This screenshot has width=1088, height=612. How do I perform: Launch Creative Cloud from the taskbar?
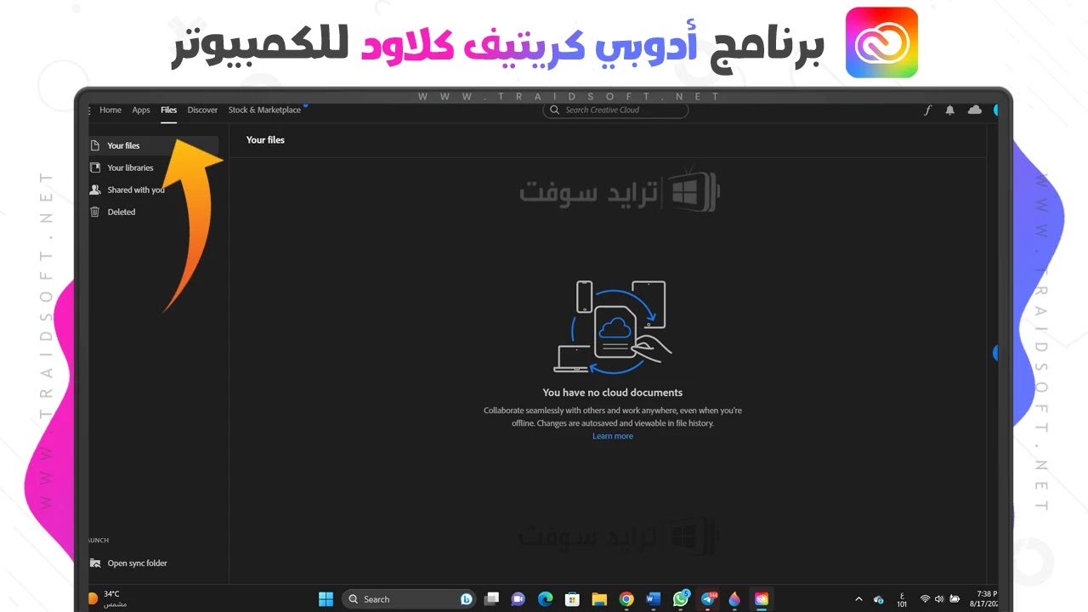(762, 598)
